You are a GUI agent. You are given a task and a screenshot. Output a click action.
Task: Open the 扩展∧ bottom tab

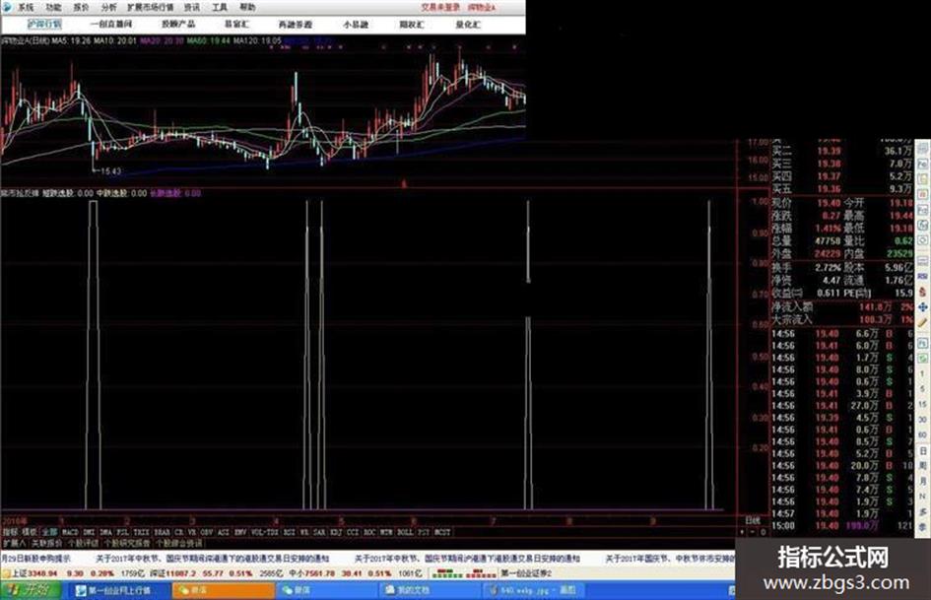click(x=14, y=543)
